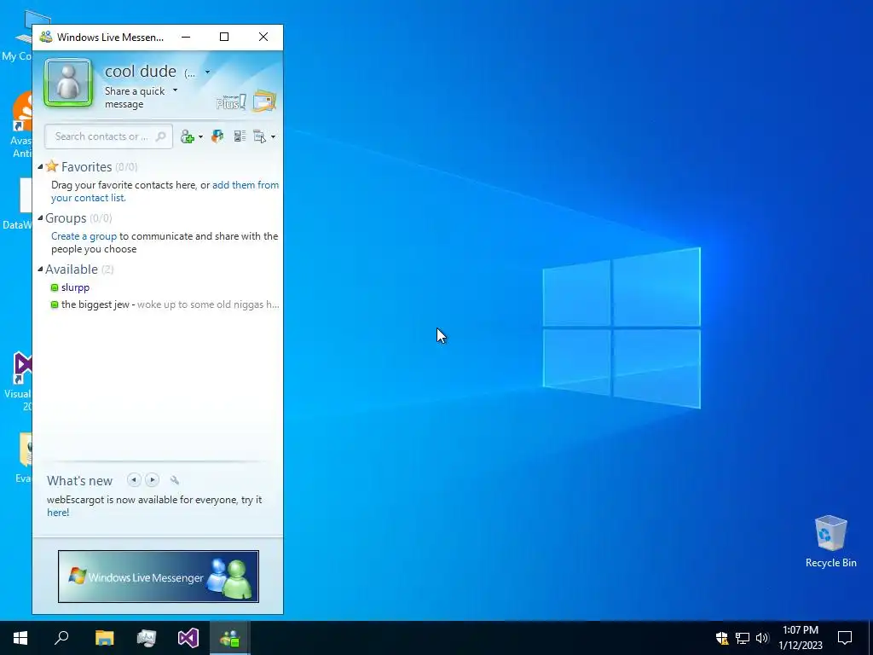Show previous What's new item
This screenshot has height=655, width=873.
pyautogui.click(x=134, y=480)
